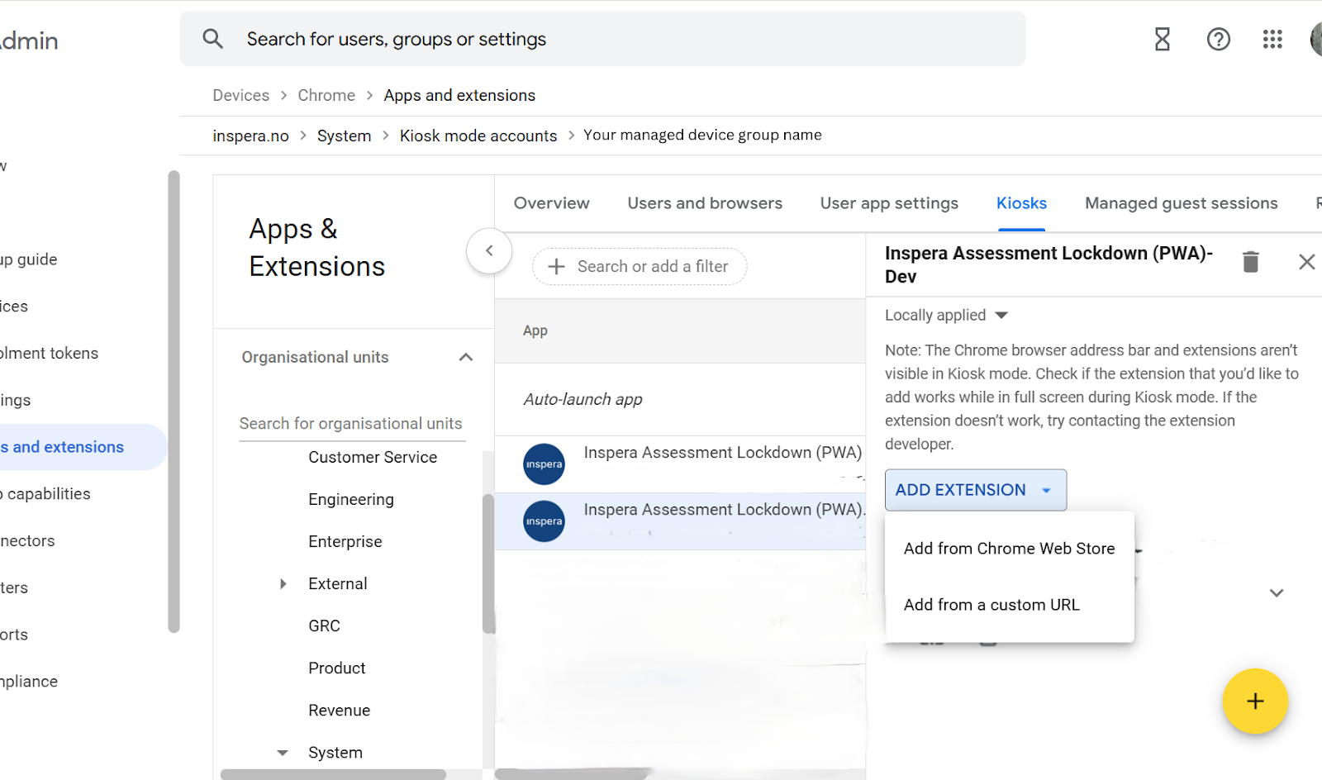This screenshot has width=1322, height=780.
Task: Collapse the System organisational unit
Action: (283, 753)
